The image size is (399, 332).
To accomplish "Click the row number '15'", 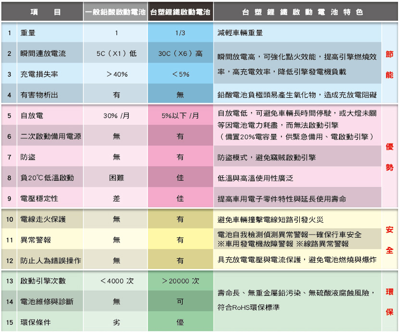I will coord(10,322).
